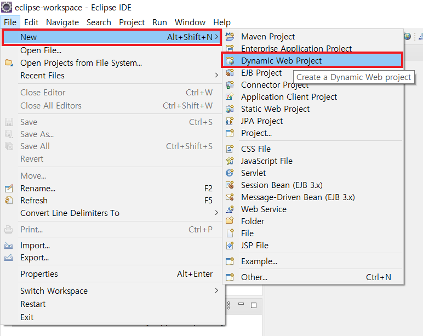The image size is (423, 336).
Task: Expand the Switch Workspace submenu
Action: click(216, 291)
